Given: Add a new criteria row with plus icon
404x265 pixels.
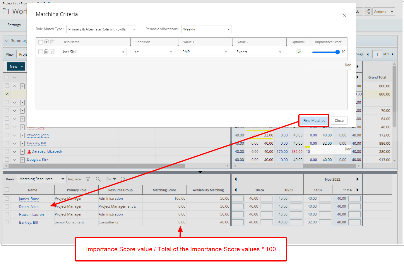Looking at the screenshot, I should pos(46,42).
